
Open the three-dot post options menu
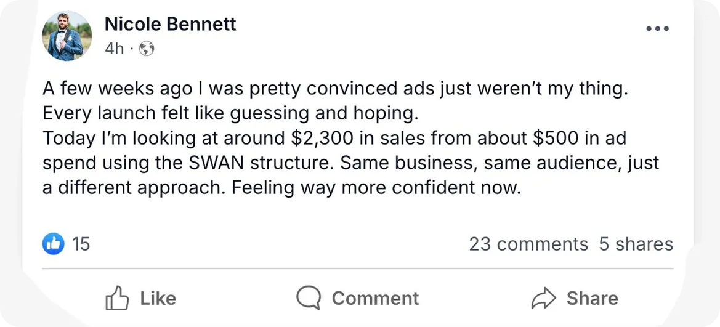657,29
